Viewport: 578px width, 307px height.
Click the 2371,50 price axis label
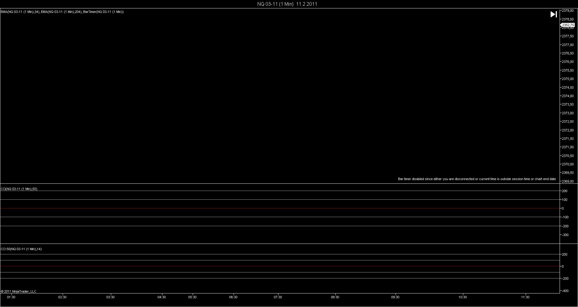point(568,139)
